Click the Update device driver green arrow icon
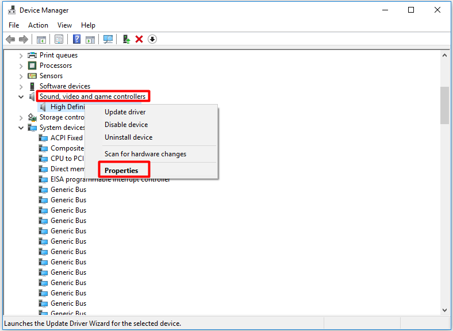The image size is (453, 331). [126, 39]
